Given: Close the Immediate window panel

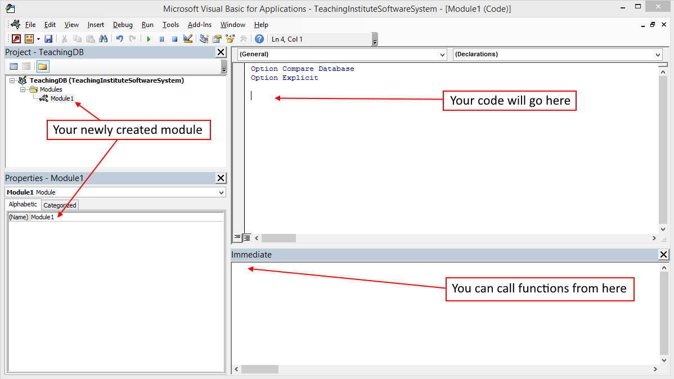Looking at the screenshot, I should click(664, 255).
